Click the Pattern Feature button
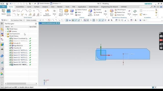Image resolution: width=163 pixels, height=91 pixels. pyautogui.click(x=81, y=10)
